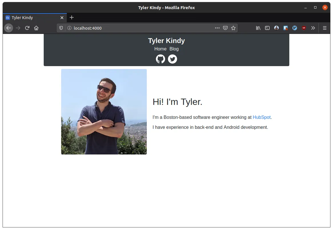Go to the Firefox home page icon
This screenshot has width=333, height=230.
point(36,28)
